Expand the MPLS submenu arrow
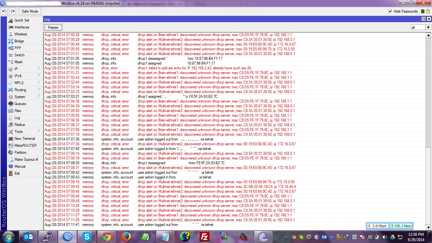This screenshot has height=243, width=432. (x=40, y=83)
